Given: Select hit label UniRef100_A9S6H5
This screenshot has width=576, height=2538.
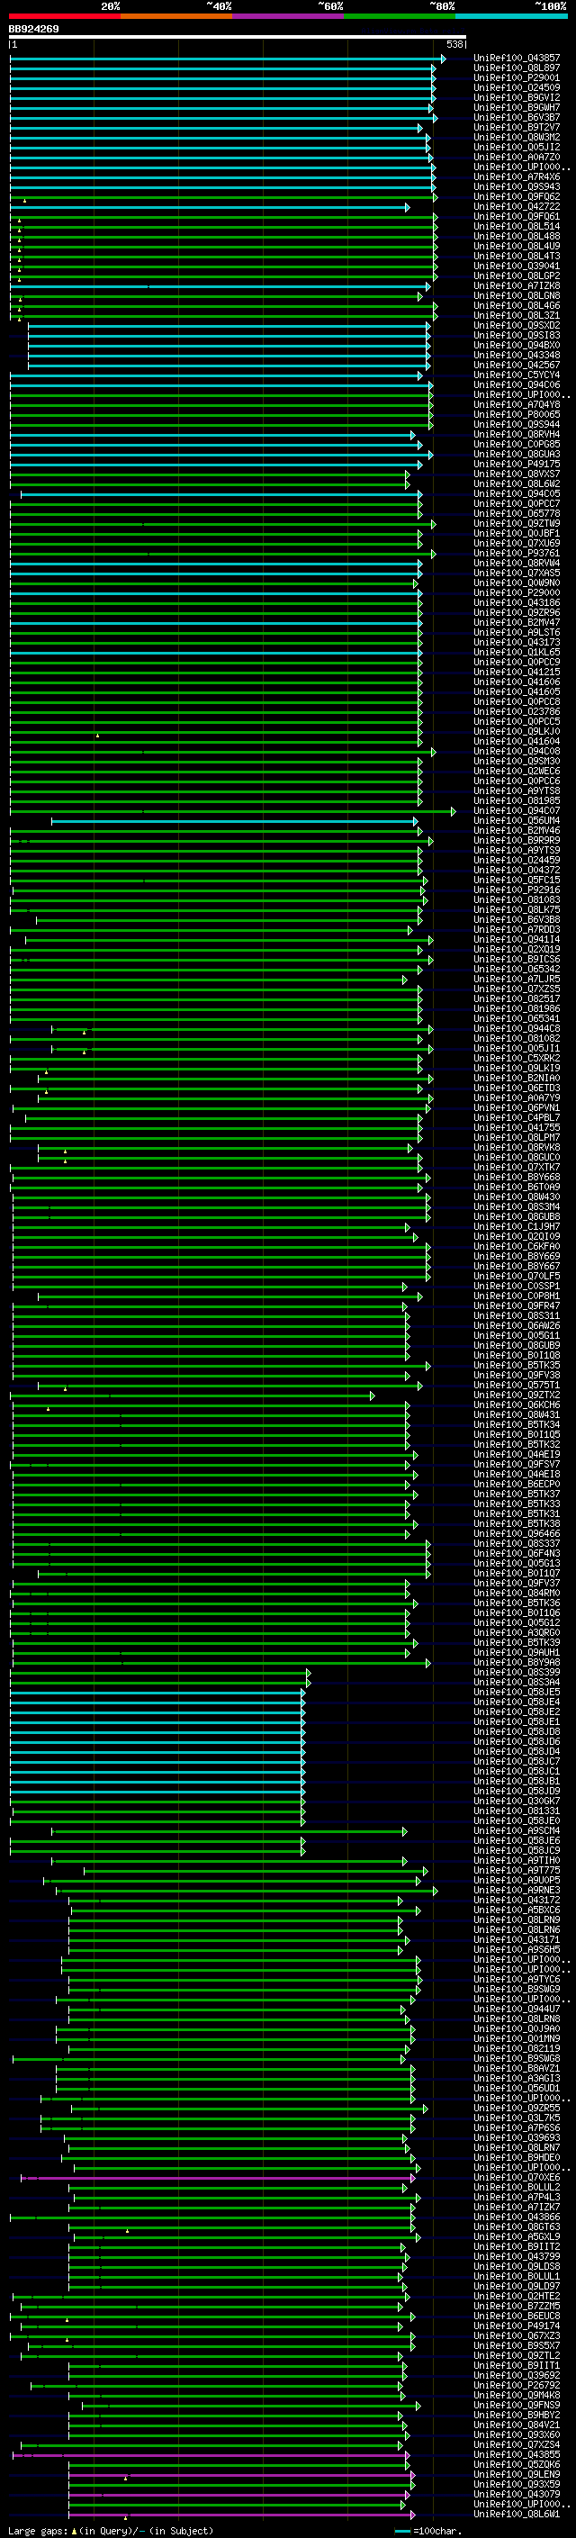Looking at the screenshot, I should click(x=516, y=1949).
